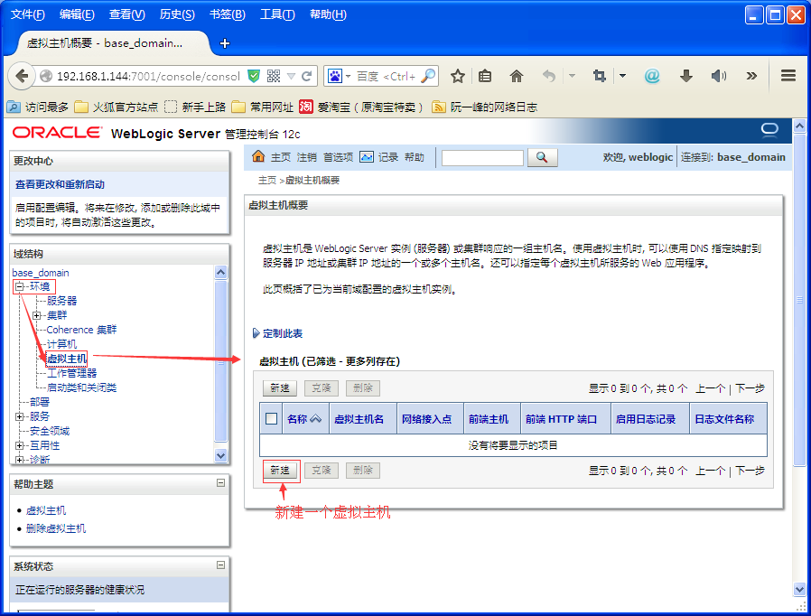This screenshot has width=811, height=616.
Task: Expand the 定制此表 disclosure triangle
Action: pyautogui.click(x=256, y=333)
